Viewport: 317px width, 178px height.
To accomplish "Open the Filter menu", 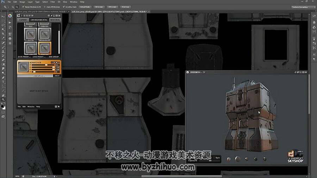I will (x=52, y=2).
